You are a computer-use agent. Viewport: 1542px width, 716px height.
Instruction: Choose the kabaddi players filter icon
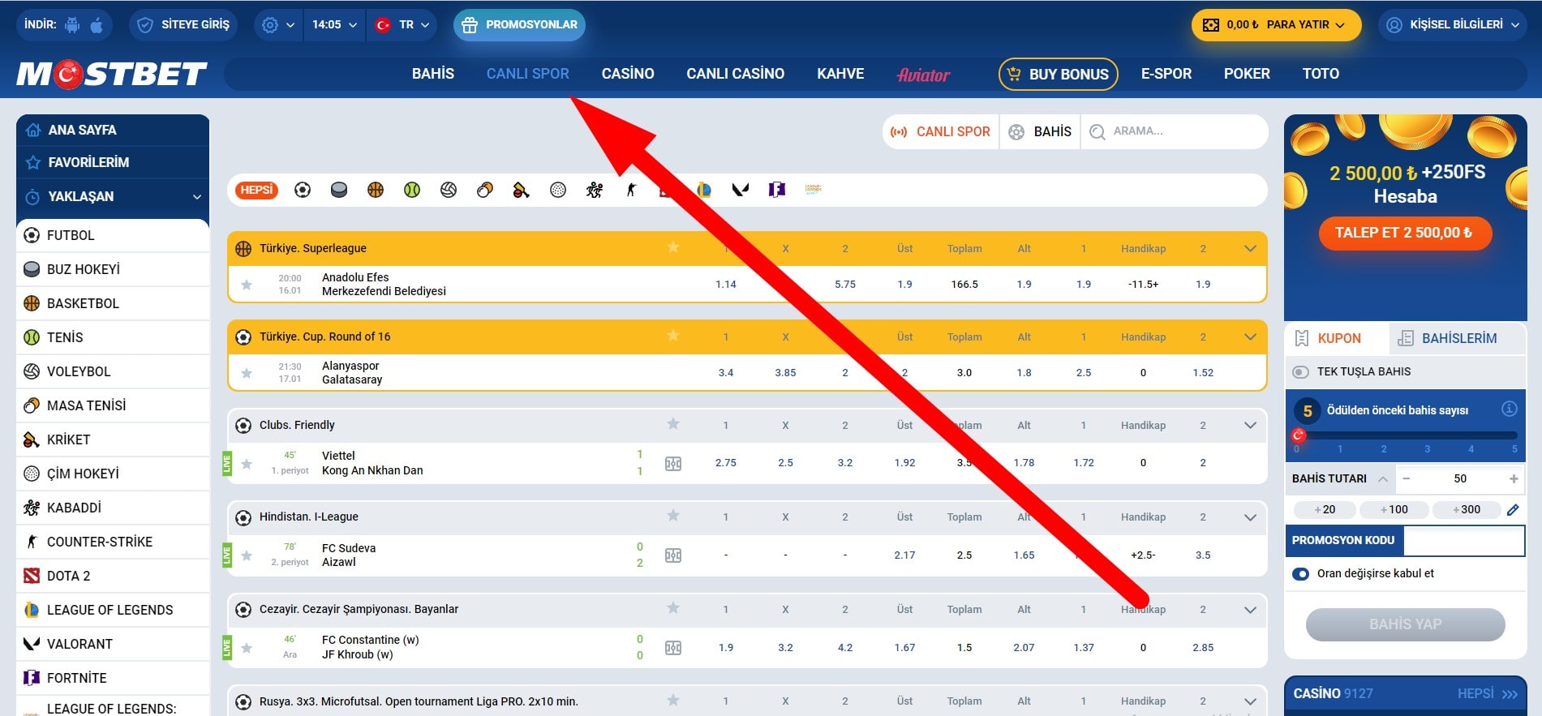point(595,190)
